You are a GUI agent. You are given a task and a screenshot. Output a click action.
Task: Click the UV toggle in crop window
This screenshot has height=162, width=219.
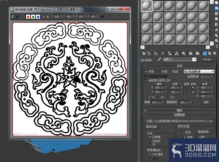coord(102,17)
